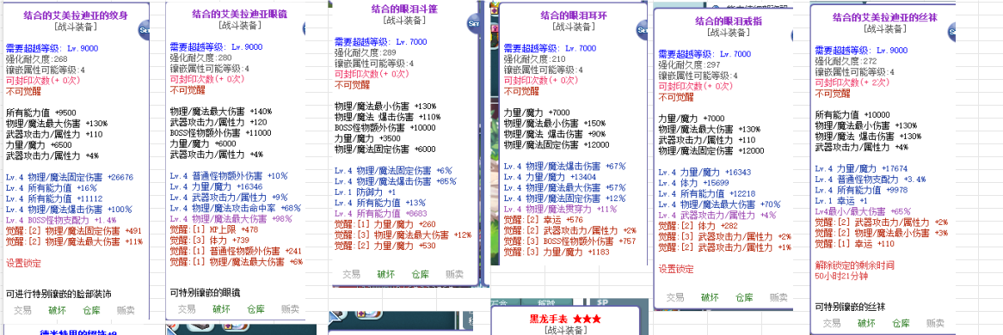Click 贩卖 on the 结合的眼泪戒指 tooltip
The width and height of the screenshot is (1003, 335).
(778, 297)
